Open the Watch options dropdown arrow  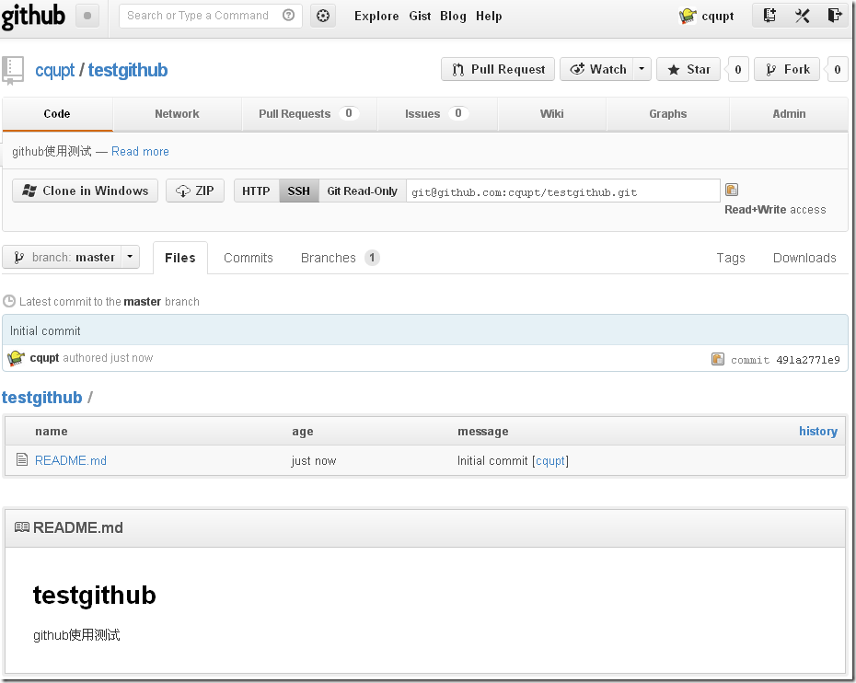pyautogui.click(x=642, y=69)
